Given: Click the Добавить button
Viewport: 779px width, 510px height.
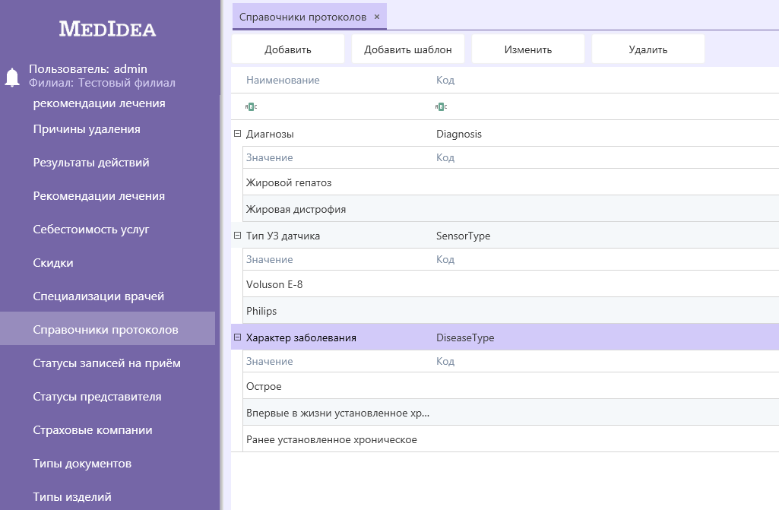Looking at the screenshot, I should 287,49.
